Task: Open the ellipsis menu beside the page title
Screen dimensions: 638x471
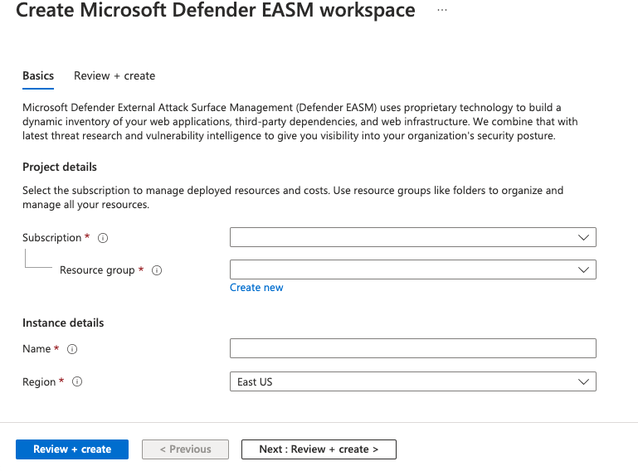Action: click(x=442, y=11)
